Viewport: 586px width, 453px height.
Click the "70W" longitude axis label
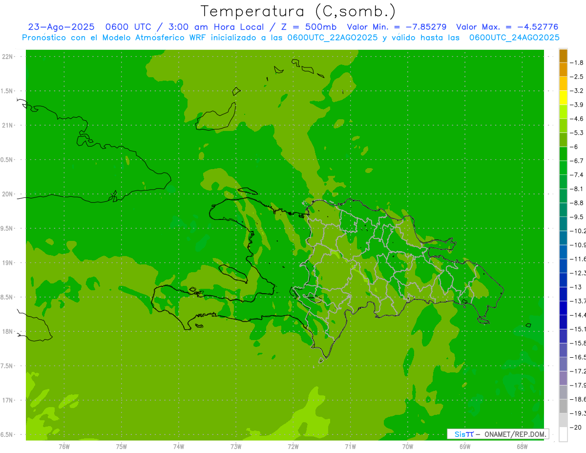408,447
